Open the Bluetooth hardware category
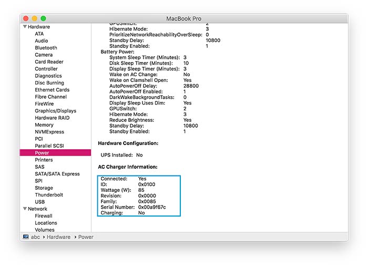The width and height of the screenshot is (368, 267). tap(46, 48)
